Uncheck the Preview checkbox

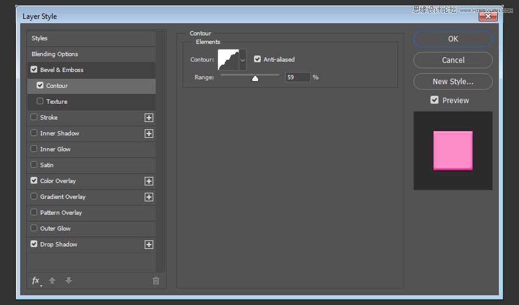tap(435, 100)
